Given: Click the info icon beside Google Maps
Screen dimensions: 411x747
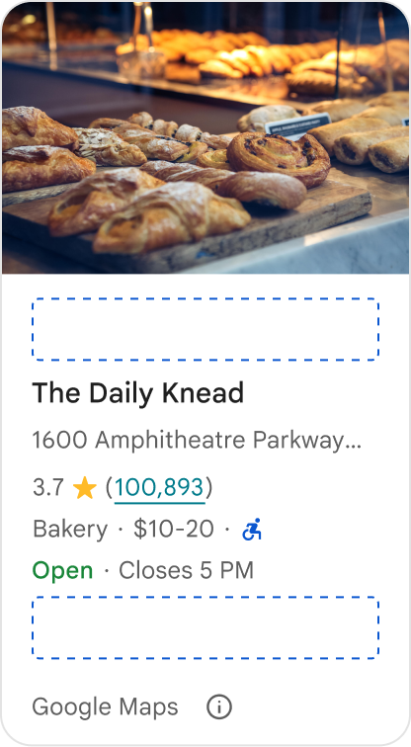Looking at the screenshot, I should [219, 706].
